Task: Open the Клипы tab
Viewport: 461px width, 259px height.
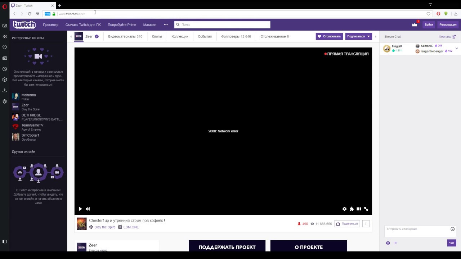Action: (157, 36)
